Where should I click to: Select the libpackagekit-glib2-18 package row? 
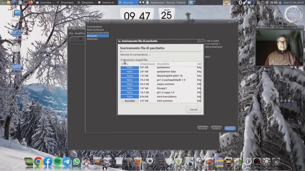(161, 76)
